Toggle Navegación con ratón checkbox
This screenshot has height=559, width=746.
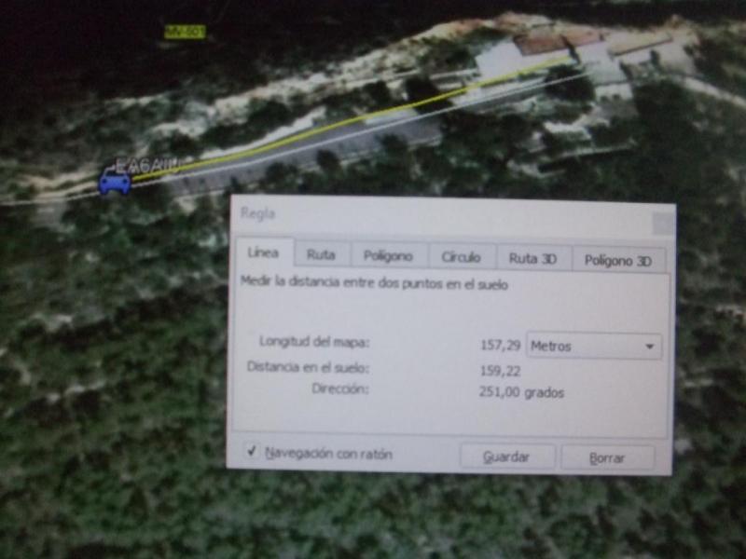pyautogui.click(x=251, y=452)
